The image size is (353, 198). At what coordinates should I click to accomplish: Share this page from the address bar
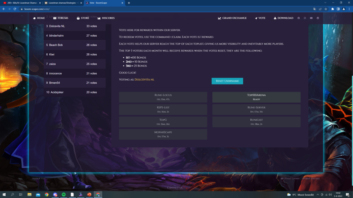click(320, 9)
